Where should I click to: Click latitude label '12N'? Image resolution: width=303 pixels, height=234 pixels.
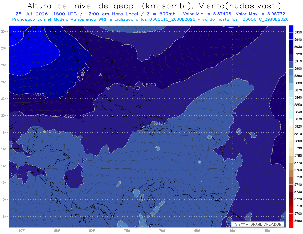4,183
